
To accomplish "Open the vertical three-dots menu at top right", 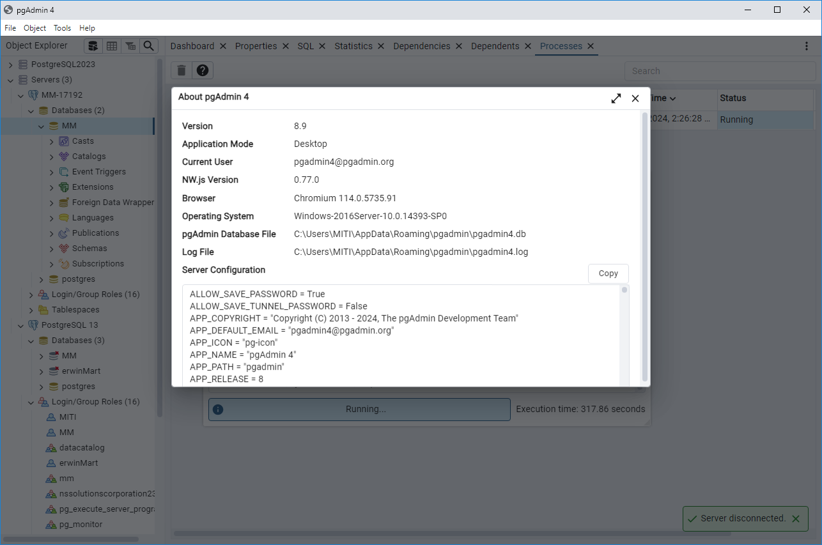I will click(806, 46).
